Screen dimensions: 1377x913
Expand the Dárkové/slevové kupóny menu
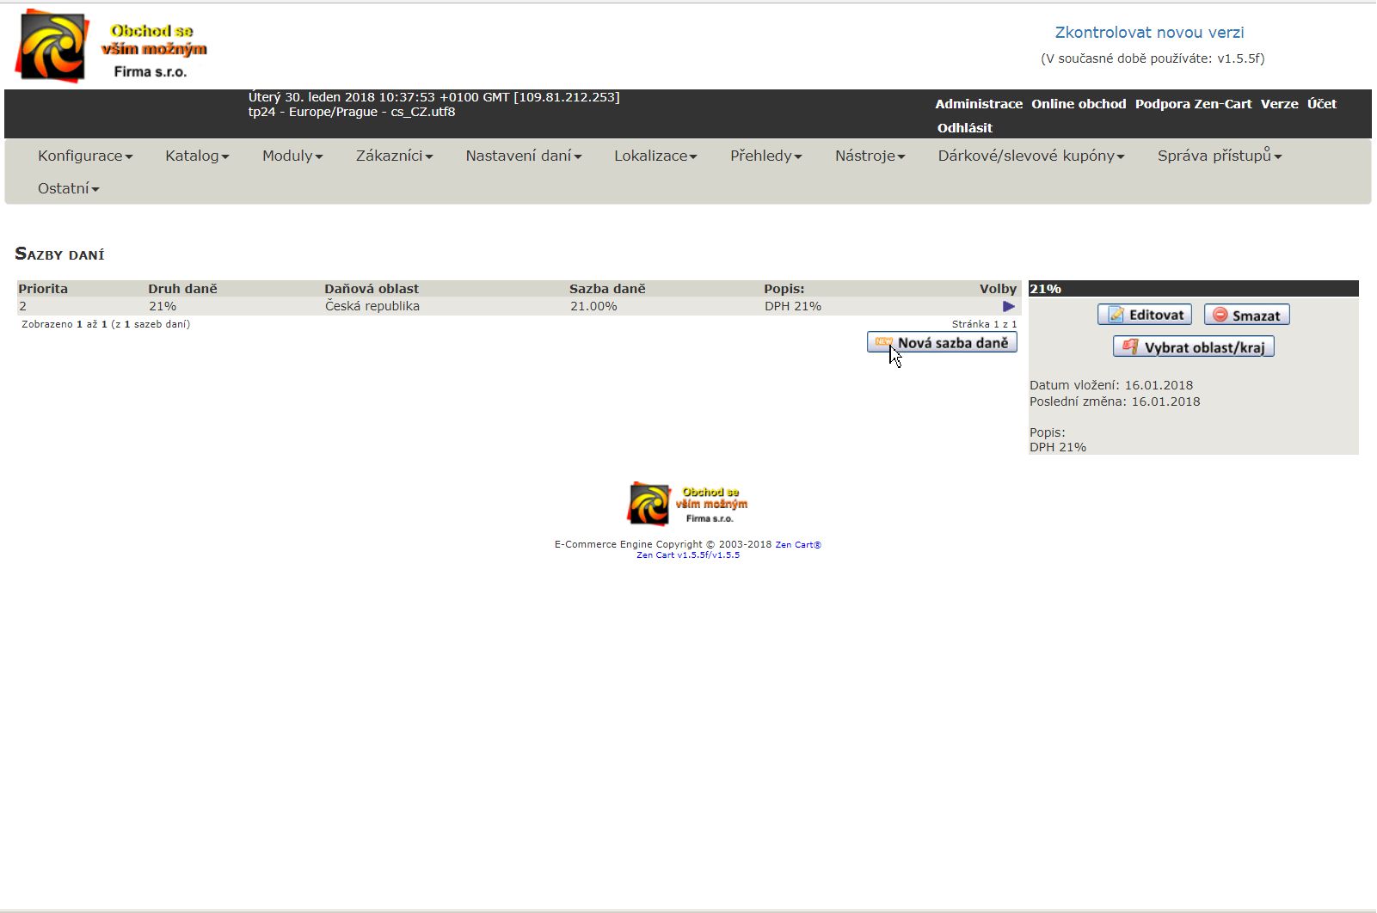pyautogui.click(x=1030, y=156)
